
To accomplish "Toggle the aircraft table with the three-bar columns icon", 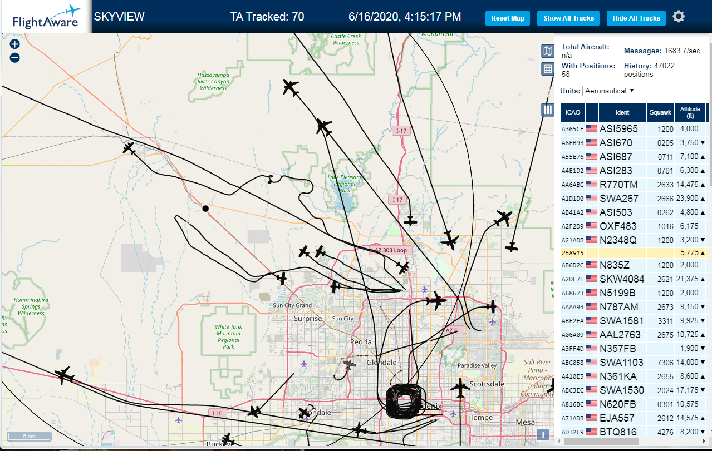I will tap(548, 110).
